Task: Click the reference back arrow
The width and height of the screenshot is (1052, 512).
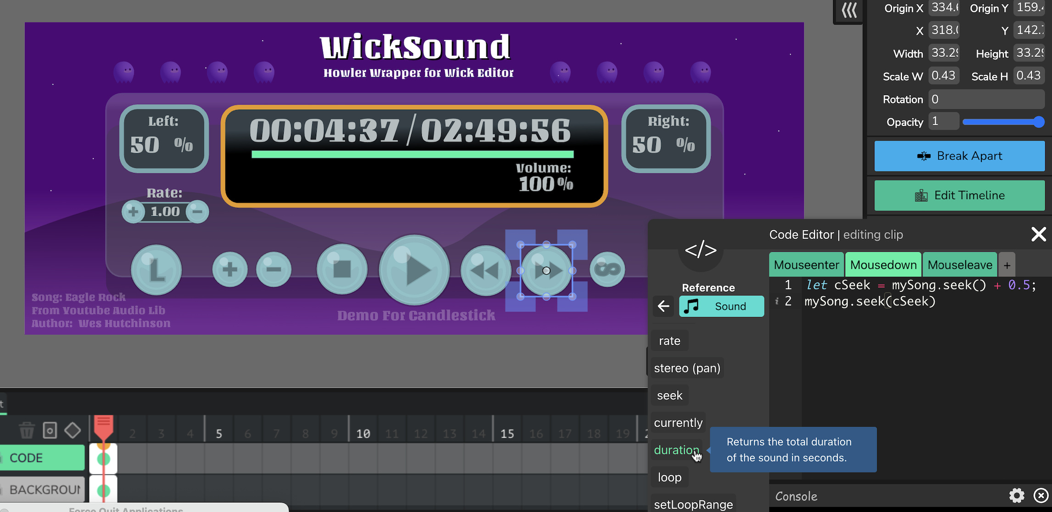Action: tap(663, 306)
